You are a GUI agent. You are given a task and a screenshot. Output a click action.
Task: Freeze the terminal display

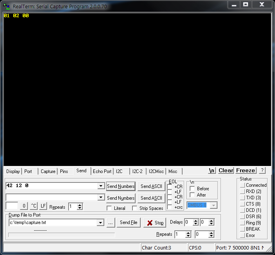[246, 170]
